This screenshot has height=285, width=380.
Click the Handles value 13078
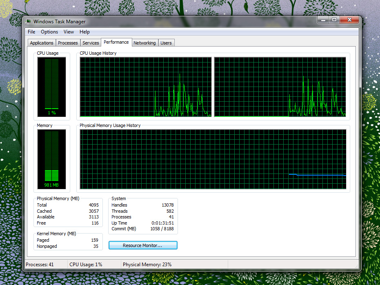tap(168, 205)
